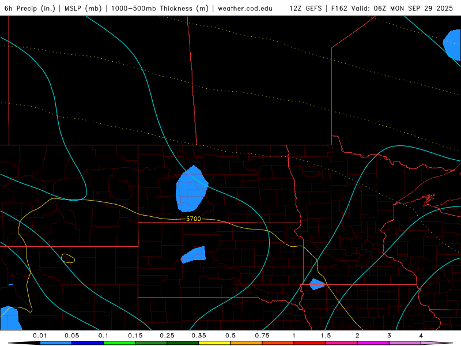Click the legend value 3
Viewport: 461px width, 346px height.
pos(390,336)
